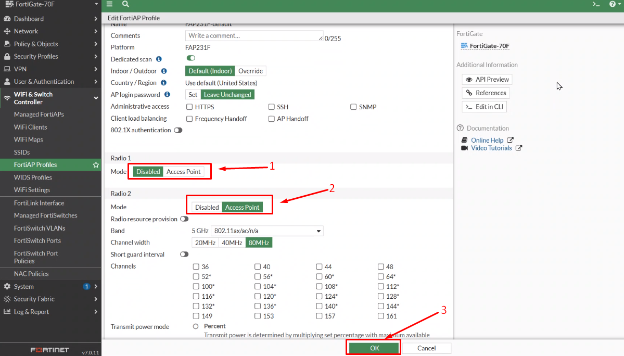Screen dimensions: 624x356
Task: Toggle the Dedicated scan switch
Action: pos(190,58)
